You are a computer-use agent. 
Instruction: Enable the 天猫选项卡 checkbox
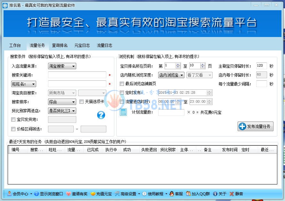[82, 101]
